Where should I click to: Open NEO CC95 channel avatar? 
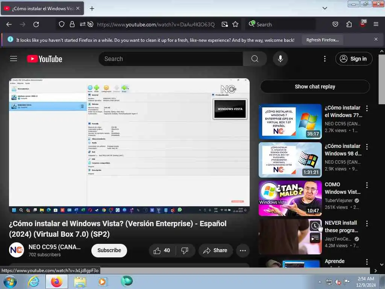[x=17, y=250]
